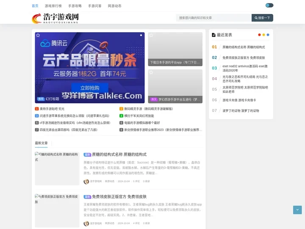The height and width of the screenshot is (229, 305).
Task: Open 奥特手游贴吧 究光 ranked link
Action: (52, 109)
